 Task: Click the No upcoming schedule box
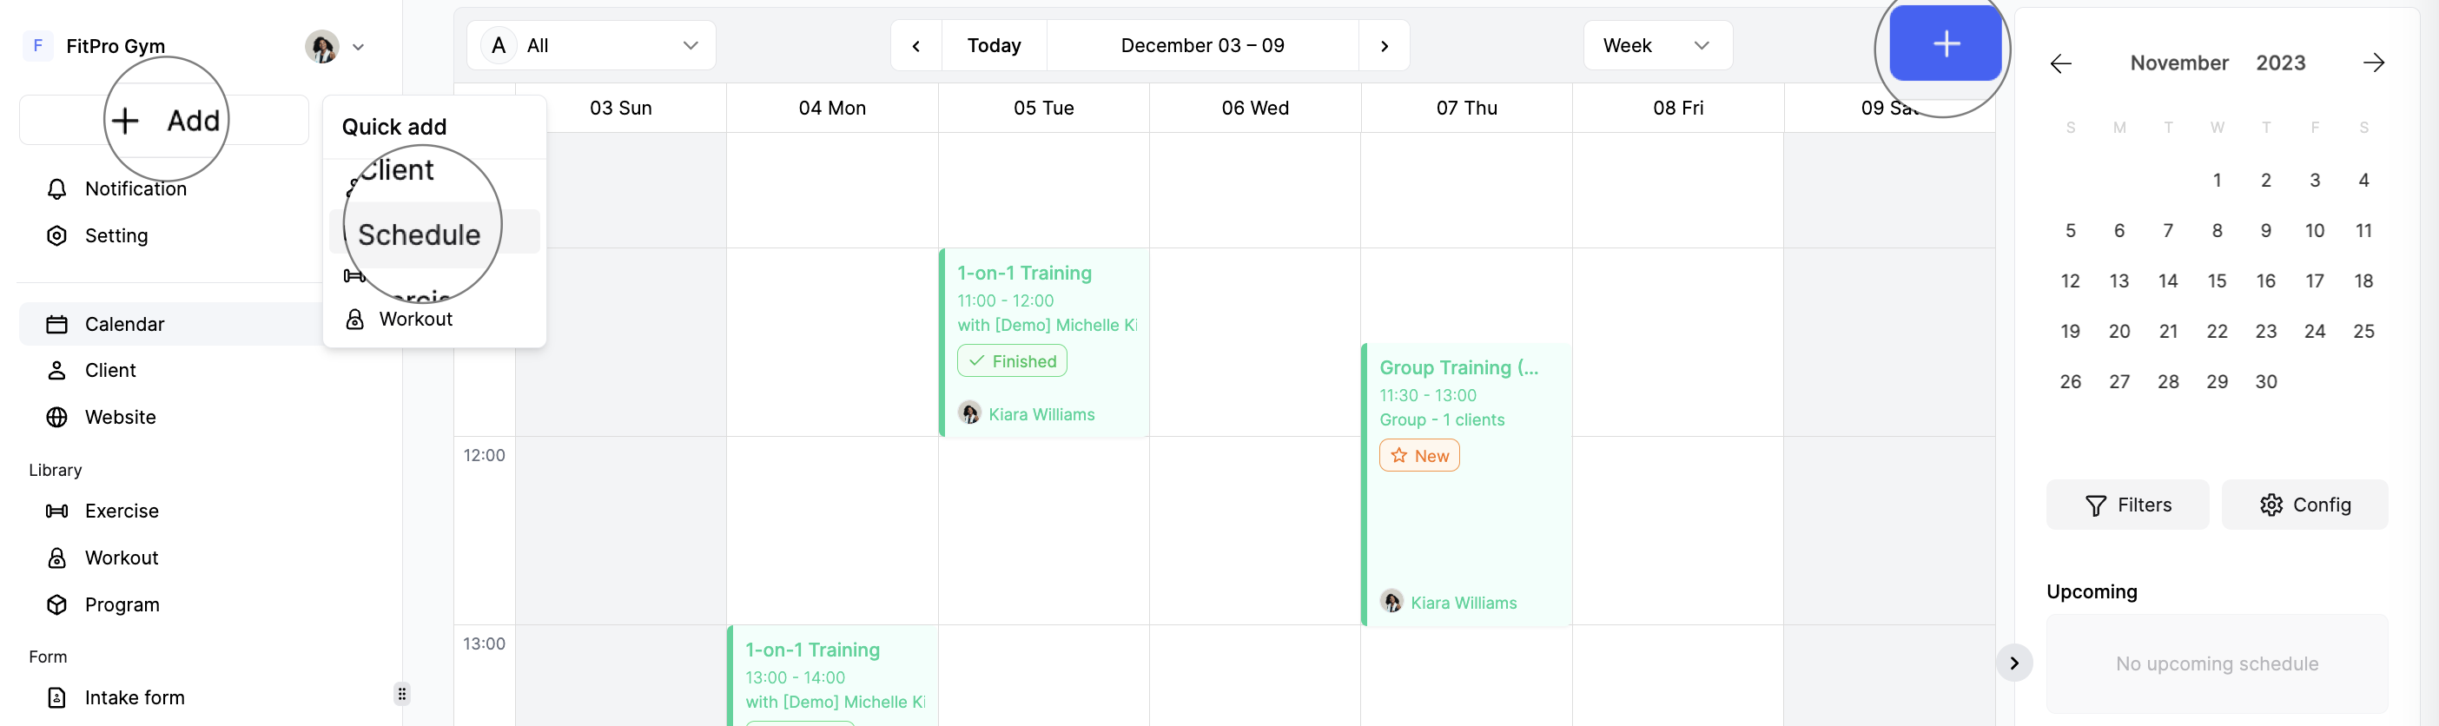pos(2217,664)
